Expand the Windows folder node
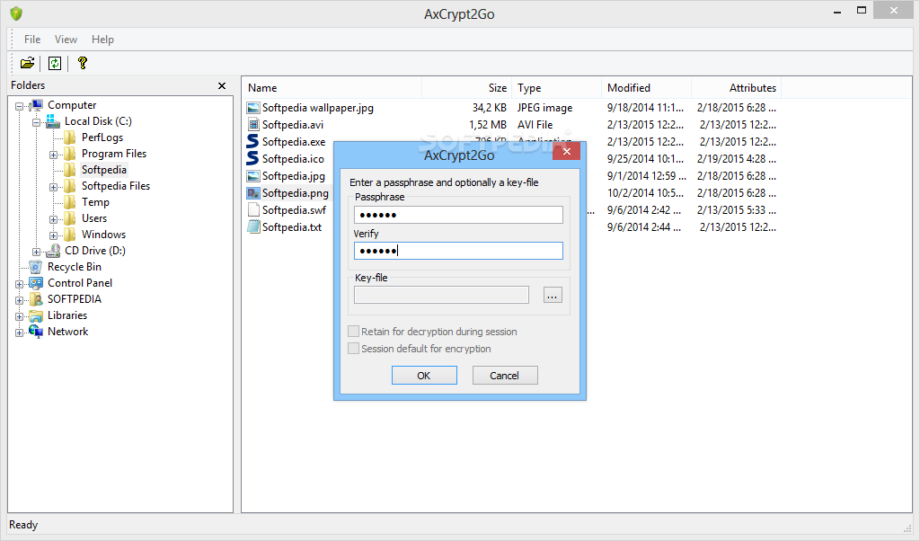Screen dimensions: 920x541 coord(53,235)
